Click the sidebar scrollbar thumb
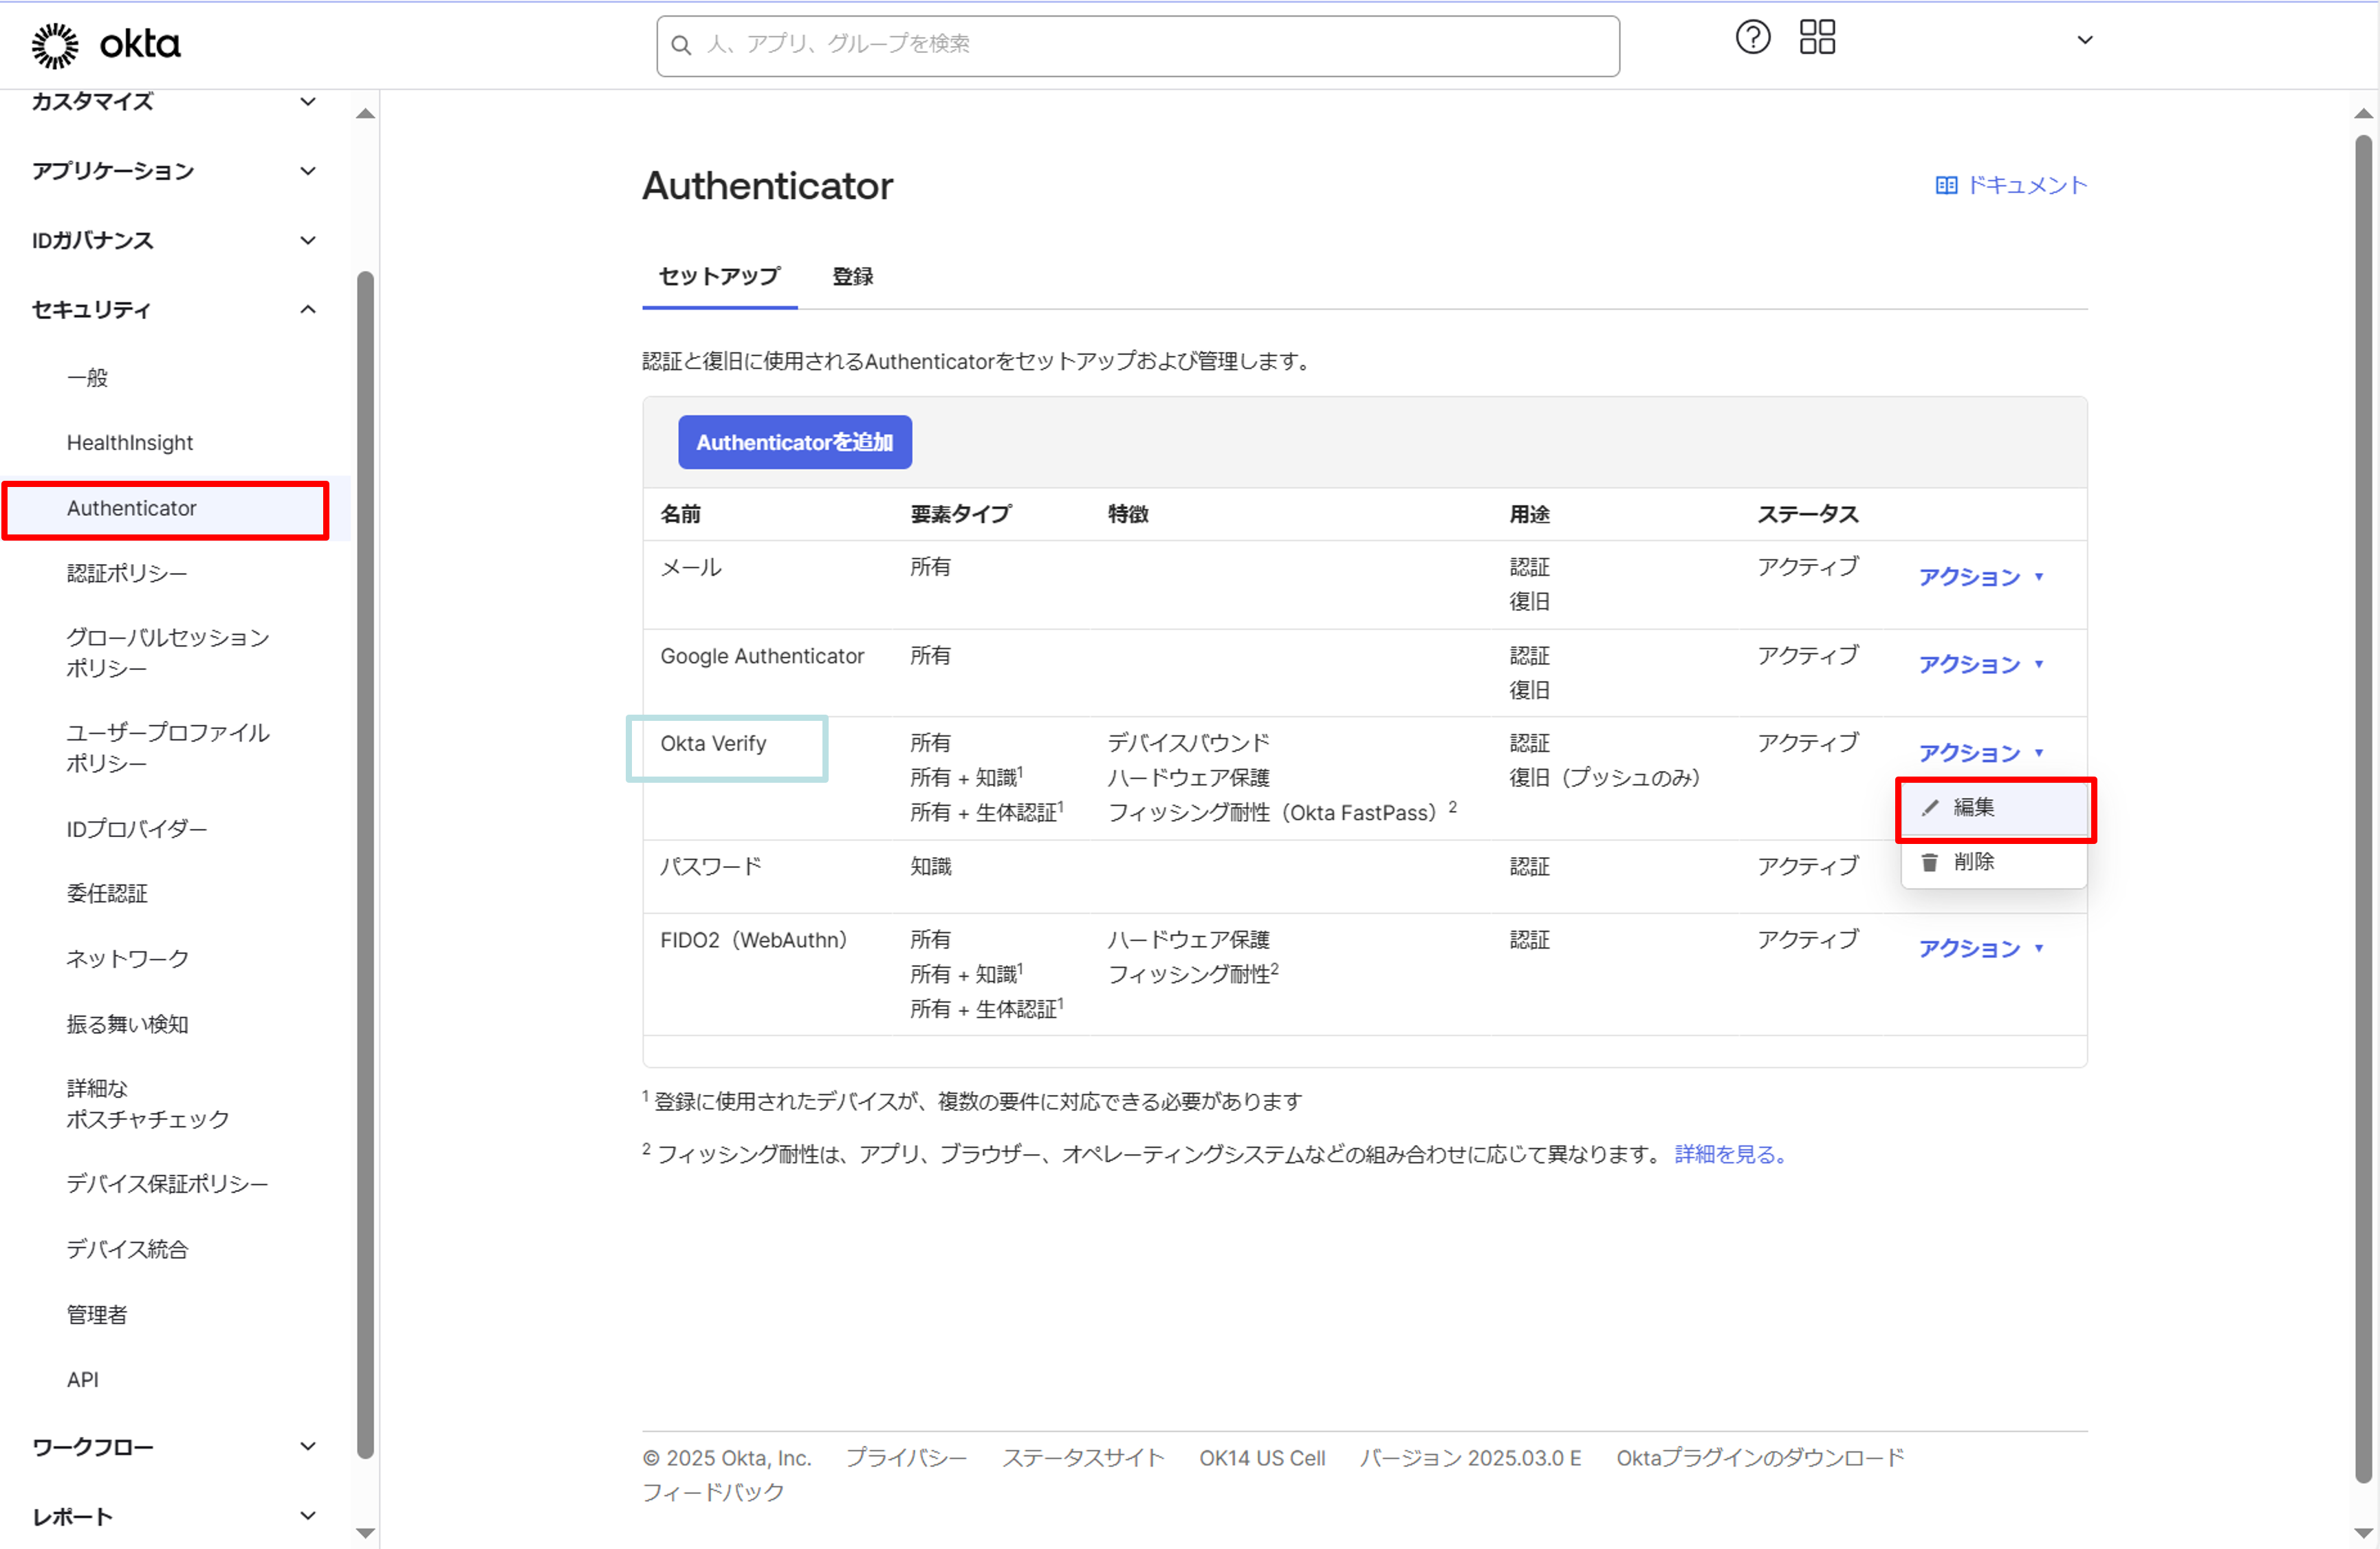This screenshot has height=1549, width=2380. [366, 865]
